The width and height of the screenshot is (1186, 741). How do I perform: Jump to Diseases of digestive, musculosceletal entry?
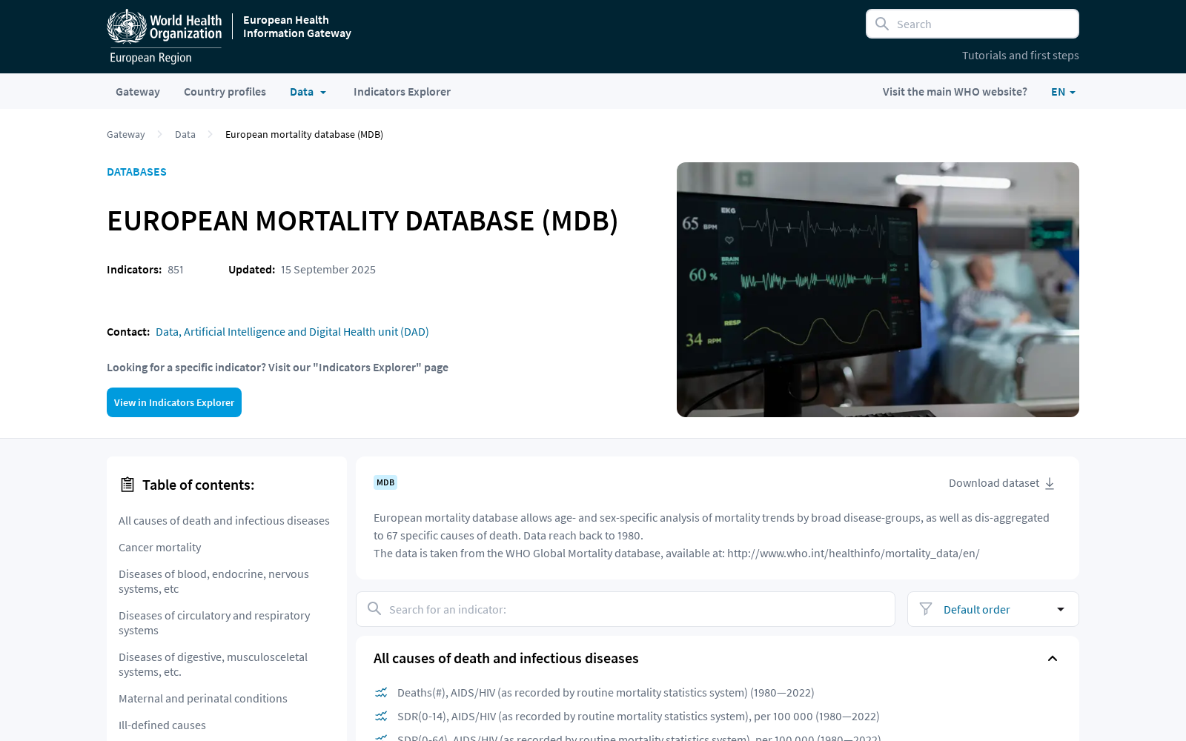pos(213,665)
